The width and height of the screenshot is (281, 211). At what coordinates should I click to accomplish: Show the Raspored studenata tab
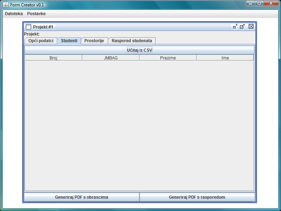coord(132,41)
